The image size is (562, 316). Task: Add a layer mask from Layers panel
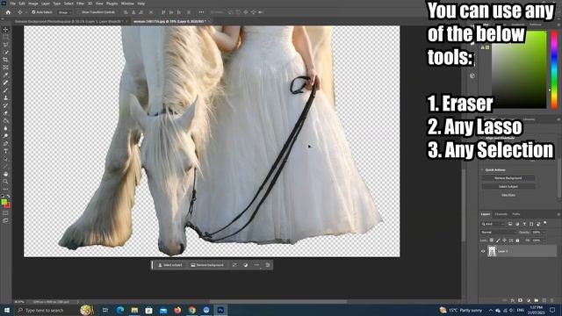521,300
